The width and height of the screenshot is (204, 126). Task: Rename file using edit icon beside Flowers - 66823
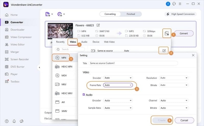pos(98,25)
